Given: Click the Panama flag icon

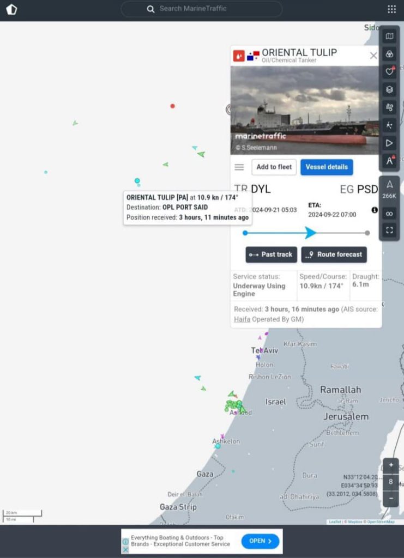Looking at the screenshot, I should 253,56.
